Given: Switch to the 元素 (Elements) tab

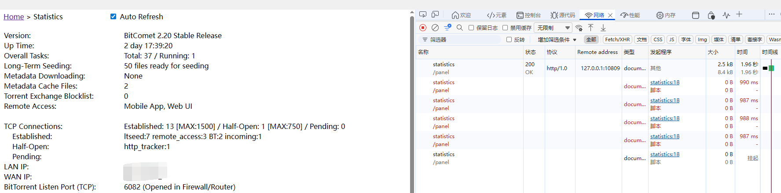Looking at the screenshot, I should pos(497,15).
